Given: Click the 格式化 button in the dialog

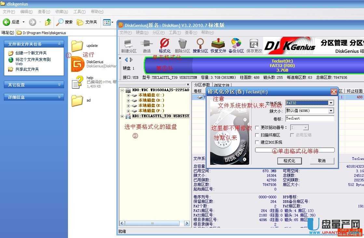Looking at the screenshot, I should pyautogui.click(x=290, y=161).
